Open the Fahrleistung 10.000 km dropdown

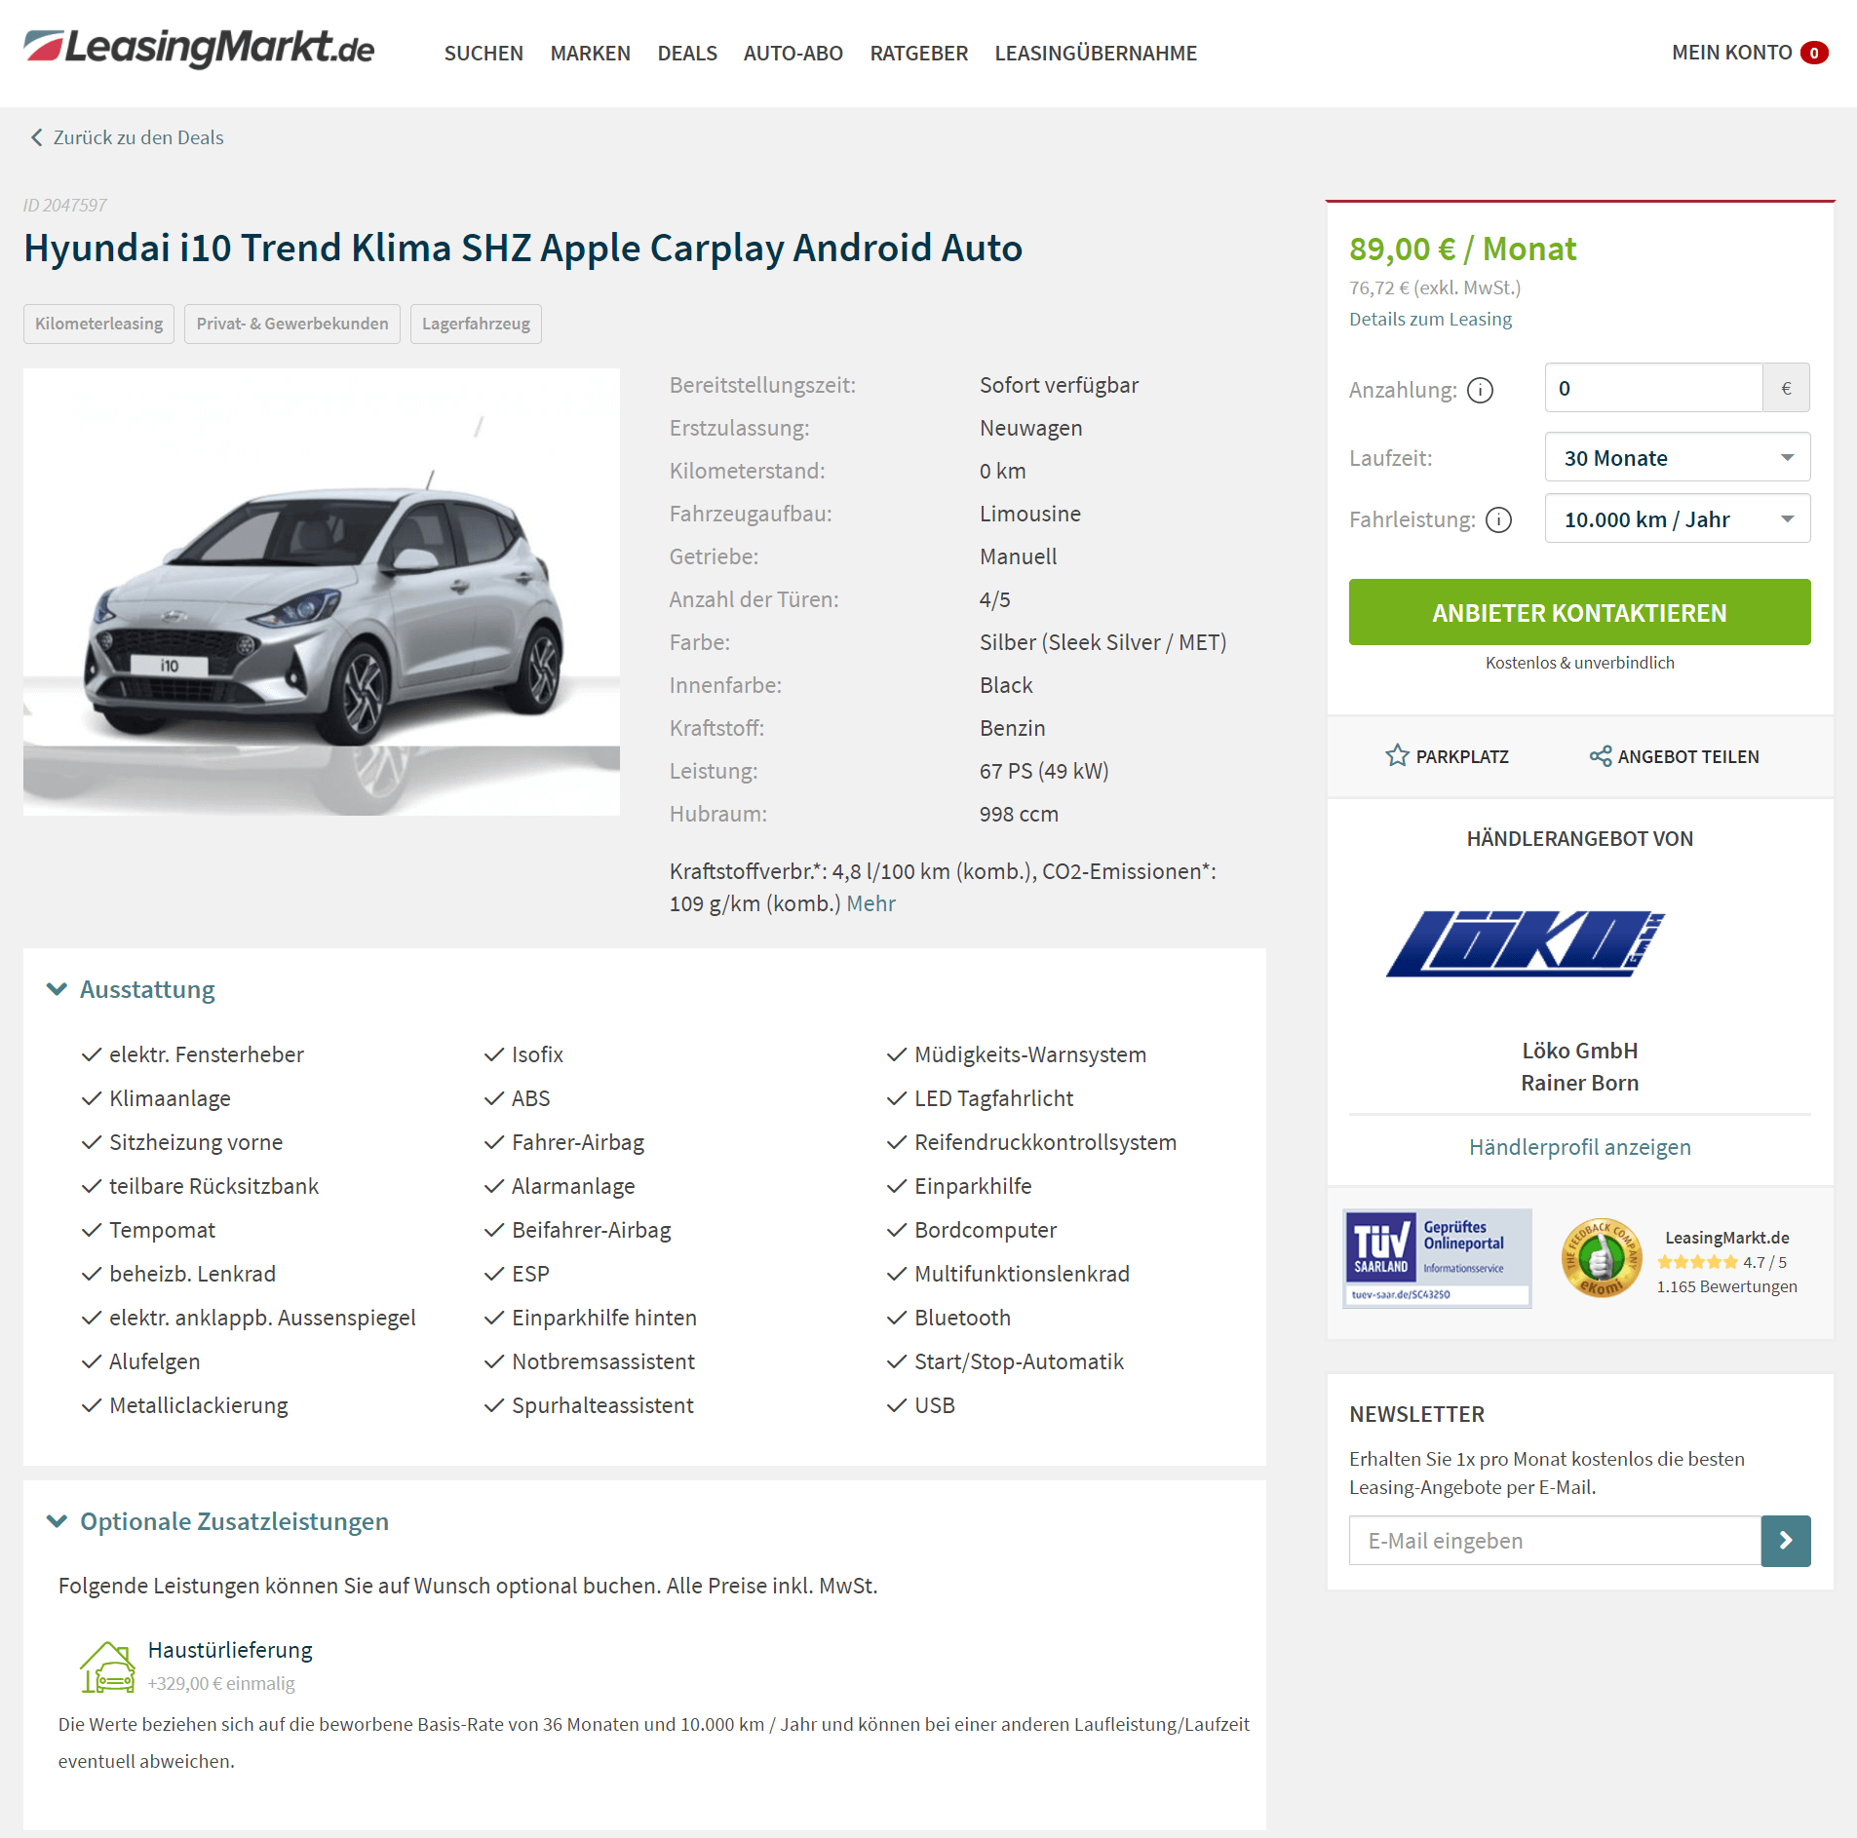click(x=1678, y=518)
